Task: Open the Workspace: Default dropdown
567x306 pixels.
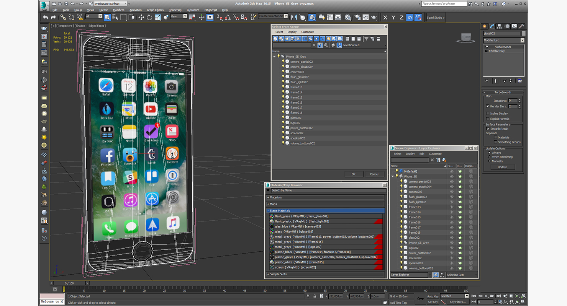Action: 111,3
